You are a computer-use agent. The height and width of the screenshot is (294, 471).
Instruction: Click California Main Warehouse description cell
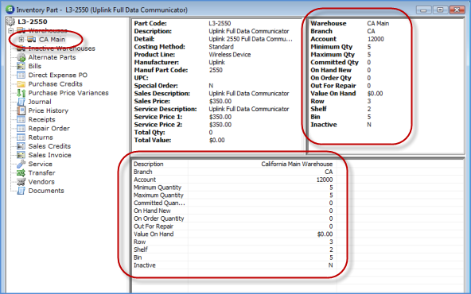[x=297, y=164]
